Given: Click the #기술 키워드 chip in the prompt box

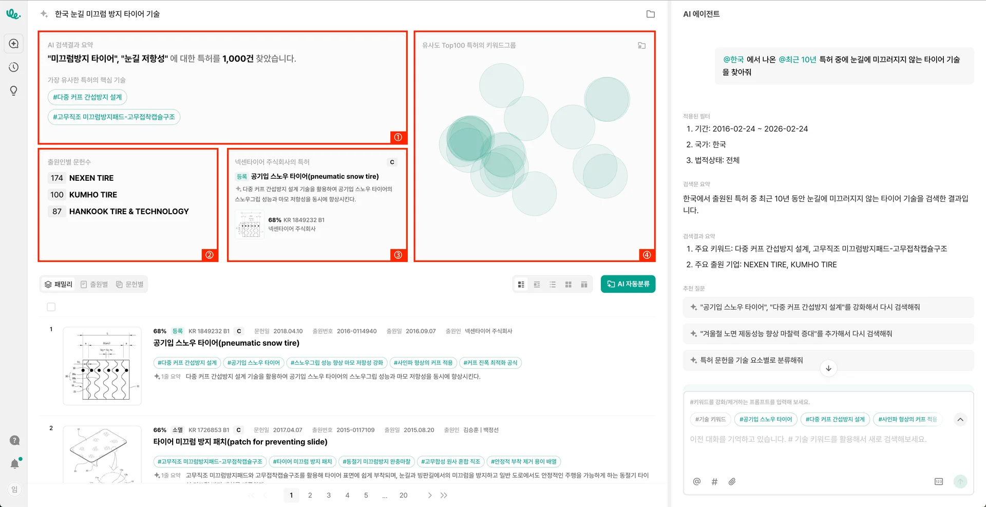Looking at the screenshot, I should (711, 419).
